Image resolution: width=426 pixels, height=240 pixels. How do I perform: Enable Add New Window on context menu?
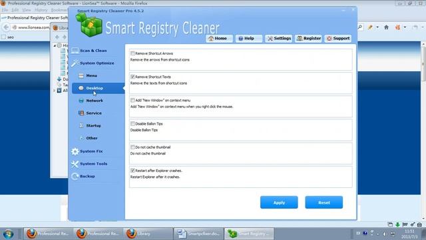(132, 100)
